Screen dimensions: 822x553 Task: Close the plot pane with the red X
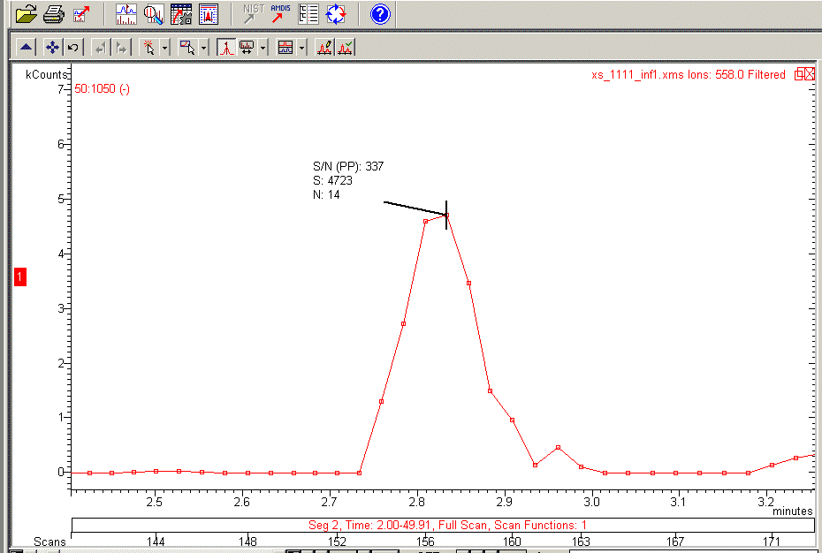tap(810, 74)
